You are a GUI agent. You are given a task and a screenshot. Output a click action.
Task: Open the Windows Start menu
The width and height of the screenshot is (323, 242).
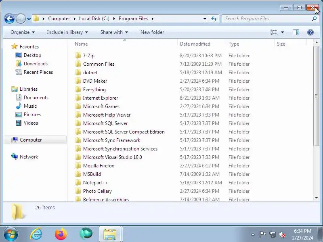click(x=11, y=234)
